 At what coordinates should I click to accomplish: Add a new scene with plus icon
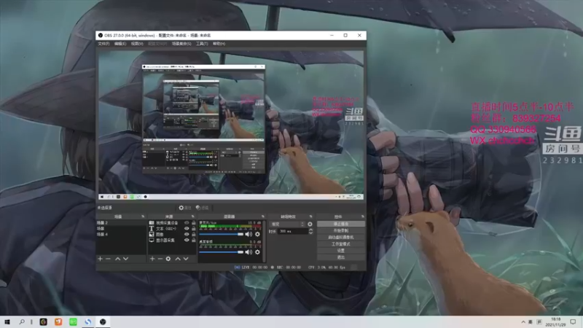coord(100,259)
